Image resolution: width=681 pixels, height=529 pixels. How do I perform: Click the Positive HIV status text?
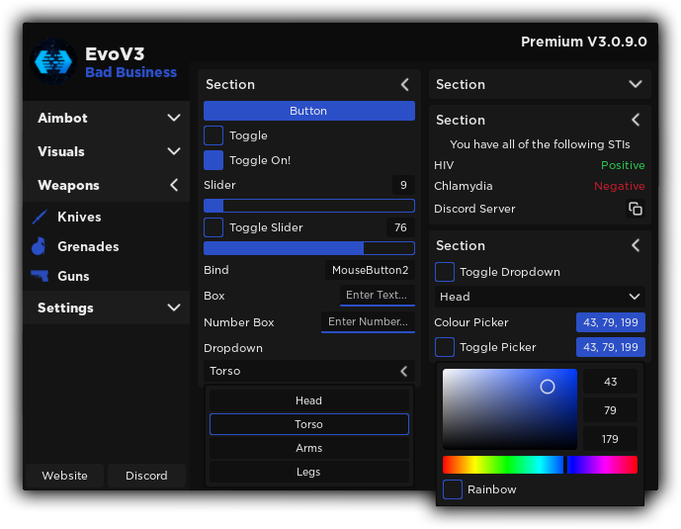click(623, 165)
